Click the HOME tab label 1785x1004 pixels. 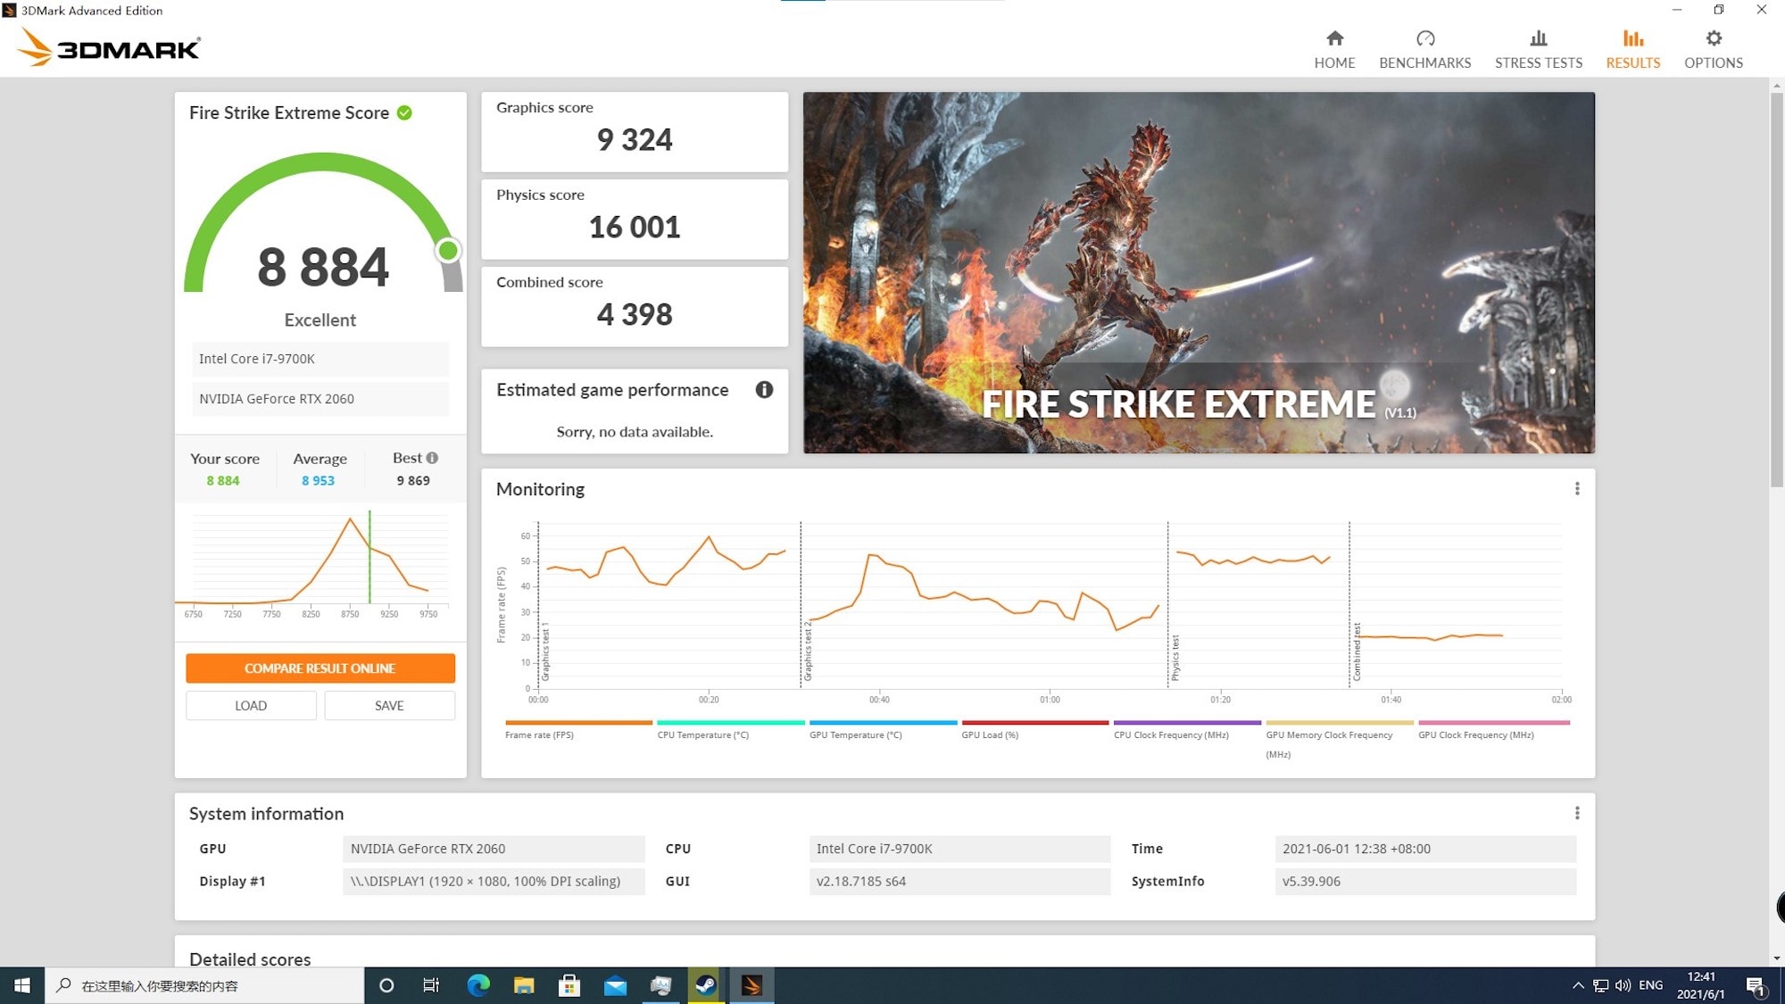coord(1334,62)
